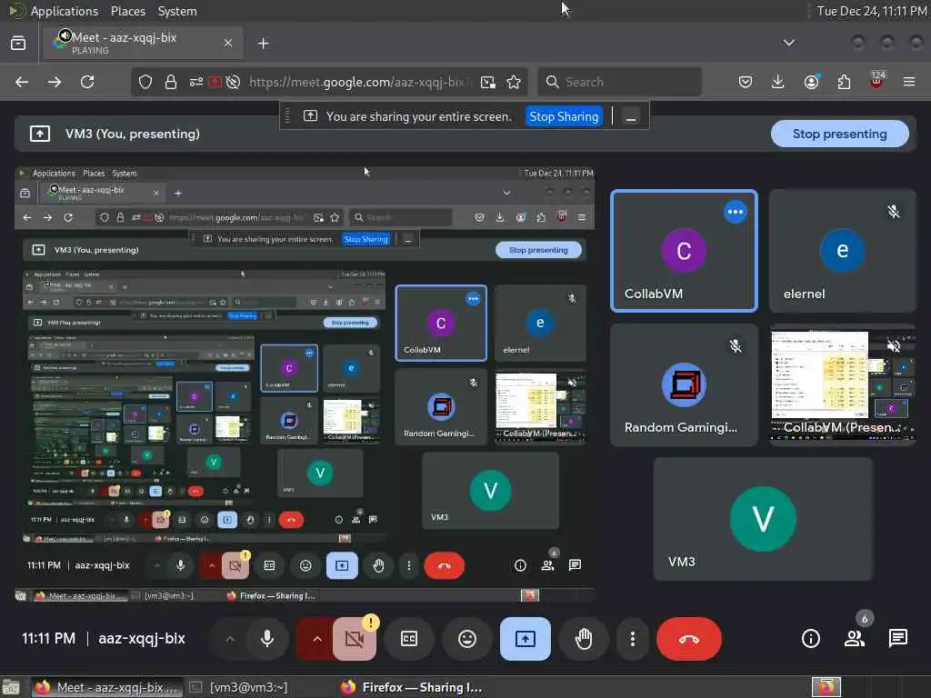Open the System menu

(x=177, y=11)
